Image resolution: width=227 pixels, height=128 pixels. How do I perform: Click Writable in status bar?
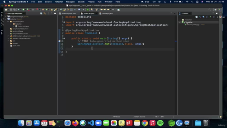[117, 117]
